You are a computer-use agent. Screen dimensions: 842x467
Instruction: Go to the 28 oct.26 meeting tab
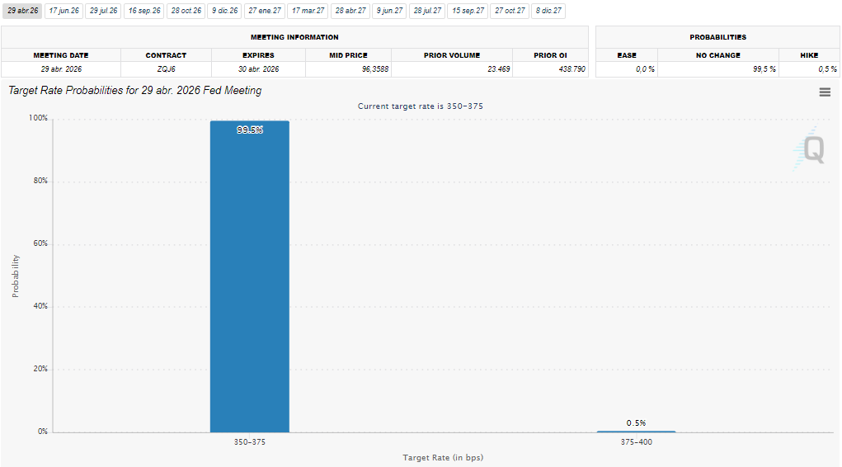[x=186, y=11]
